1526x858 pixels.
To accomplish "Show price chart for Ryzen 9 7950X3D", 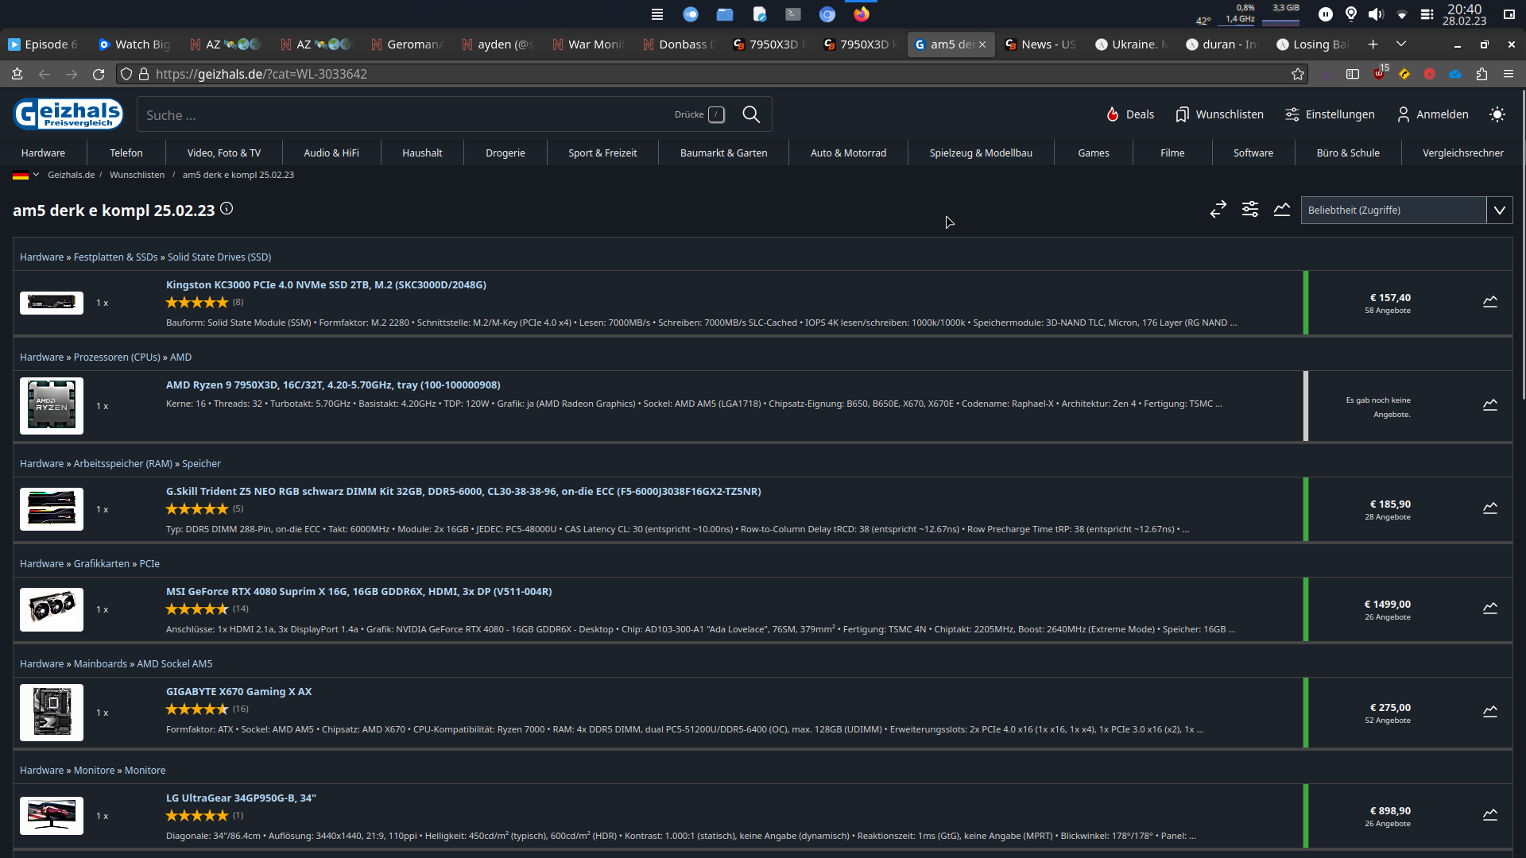I will [x=1490, y=405].
